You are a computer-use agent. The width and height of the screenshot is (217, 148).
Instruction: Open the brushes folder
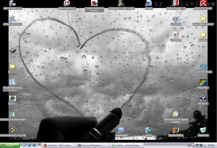click(203, 35)
